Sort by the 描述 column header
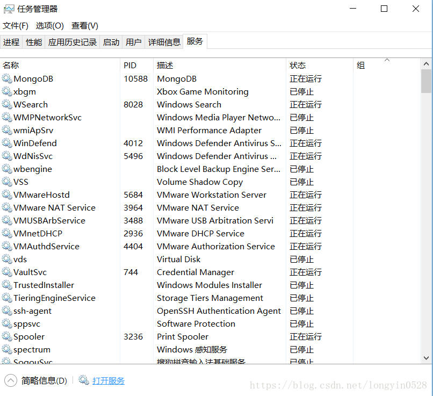 pos(220,65)
